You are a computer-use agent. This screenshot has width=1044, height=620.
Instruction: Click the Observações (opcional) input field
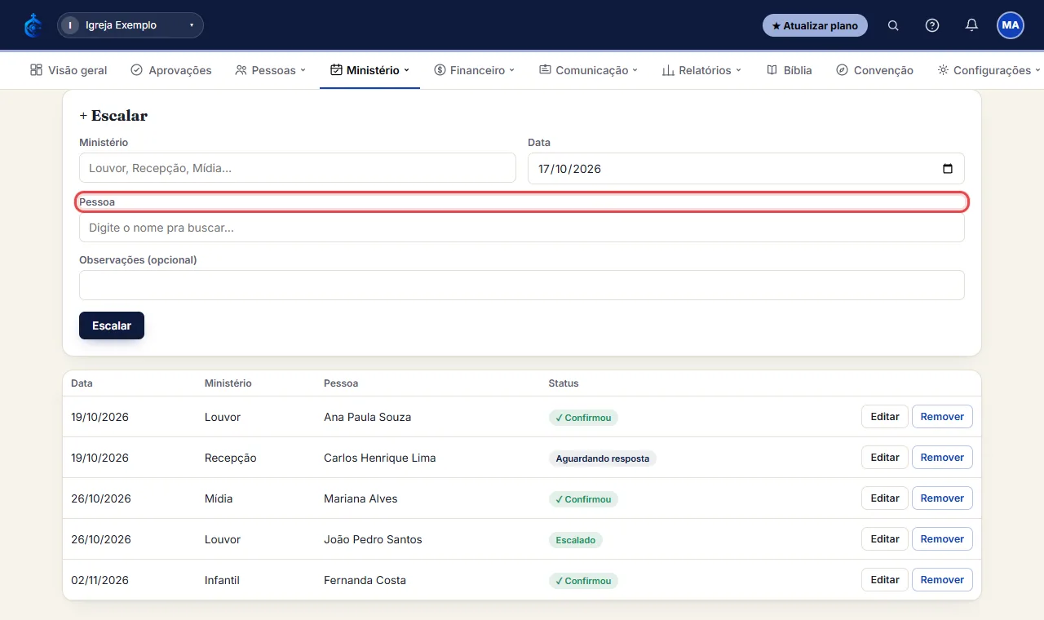522,285
